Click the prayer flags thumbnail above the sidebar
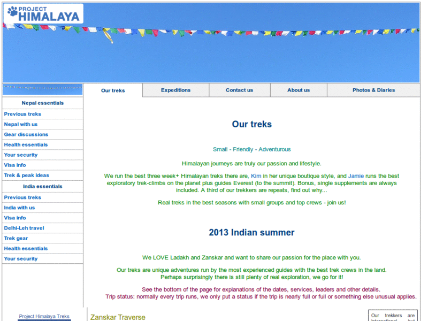Image resolution: width=428 pixels, height=321 pixels. [43, 89]
